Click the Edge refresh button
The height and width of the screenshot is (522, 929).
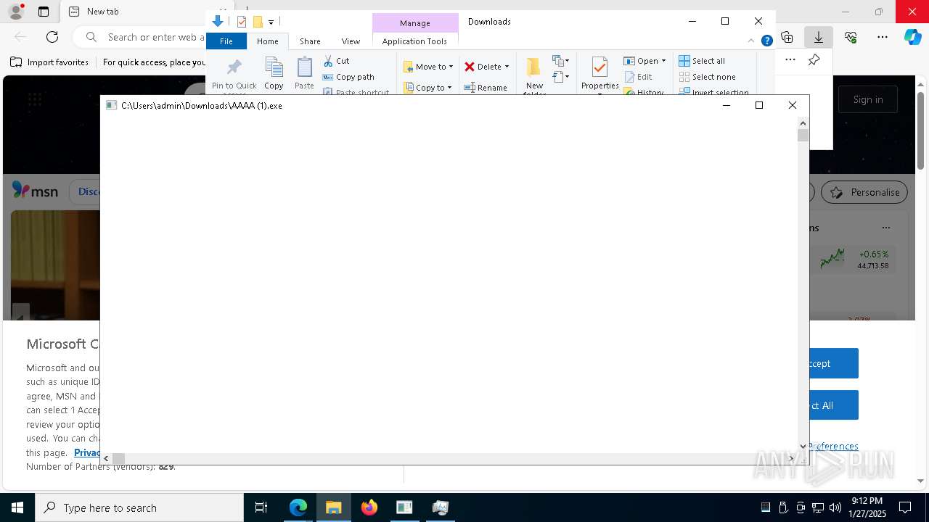pyautogui.click(x=52, y=37)
